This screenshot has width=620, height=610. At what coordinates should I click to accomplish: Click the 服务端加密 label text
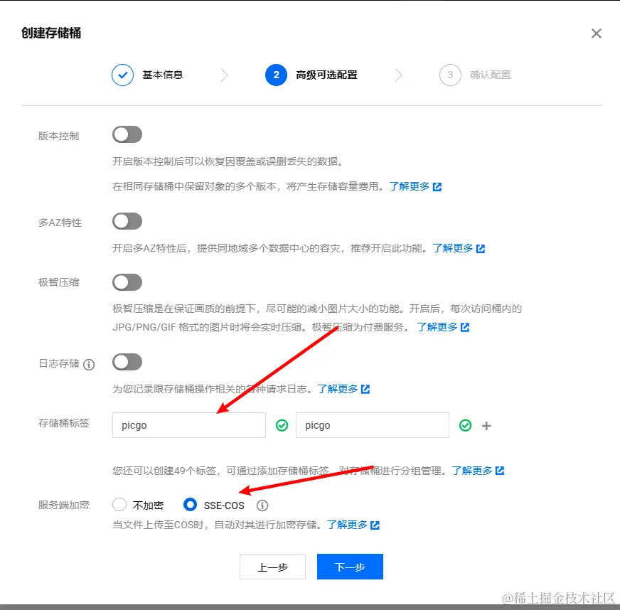[x=64, y=505]
